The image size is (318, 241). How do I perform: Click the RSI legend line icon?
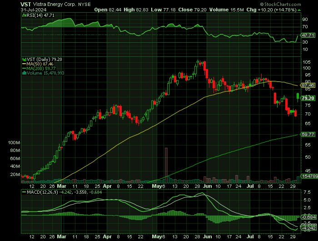point(24,15)
